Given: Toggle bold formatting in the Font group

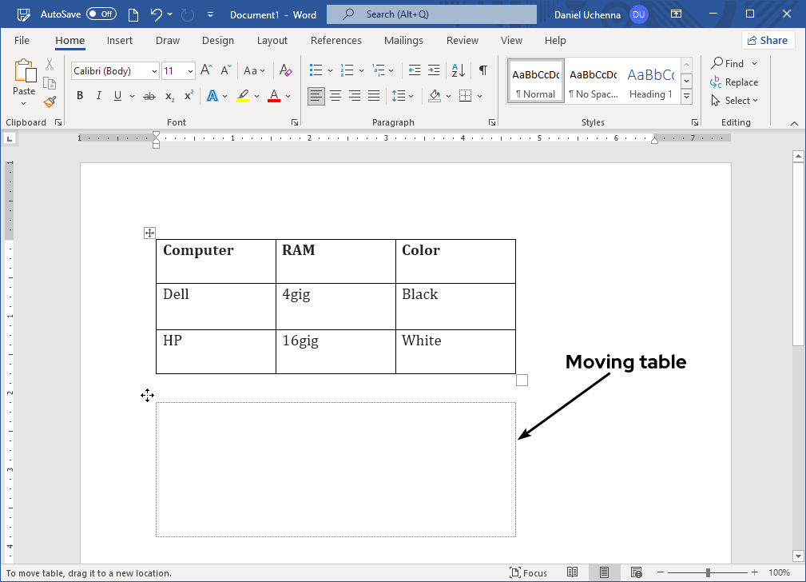Looking at the screenshot, I should (x=79, y=95).
